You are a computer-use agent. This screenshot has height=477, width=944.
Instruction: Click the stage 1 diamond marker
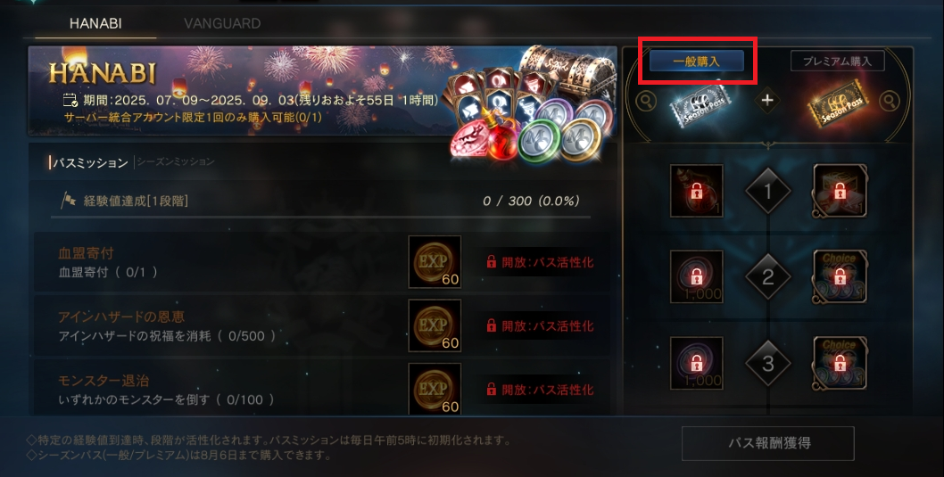click(768, 192)
